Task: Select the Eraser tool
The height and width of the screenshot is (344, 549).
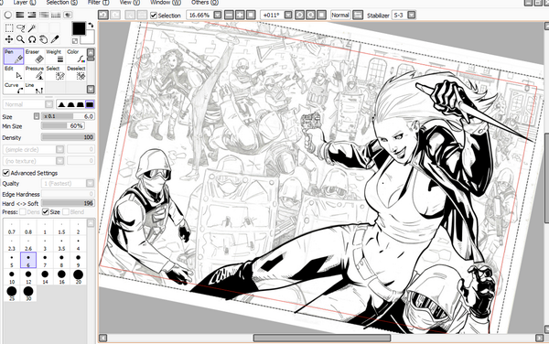Action: pyautogui.click(x=35, y=57)
